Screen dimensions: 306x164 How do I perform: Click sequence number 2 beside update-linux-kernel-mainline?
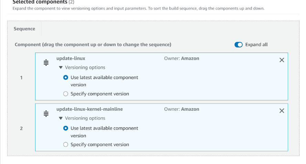[21, 128]
